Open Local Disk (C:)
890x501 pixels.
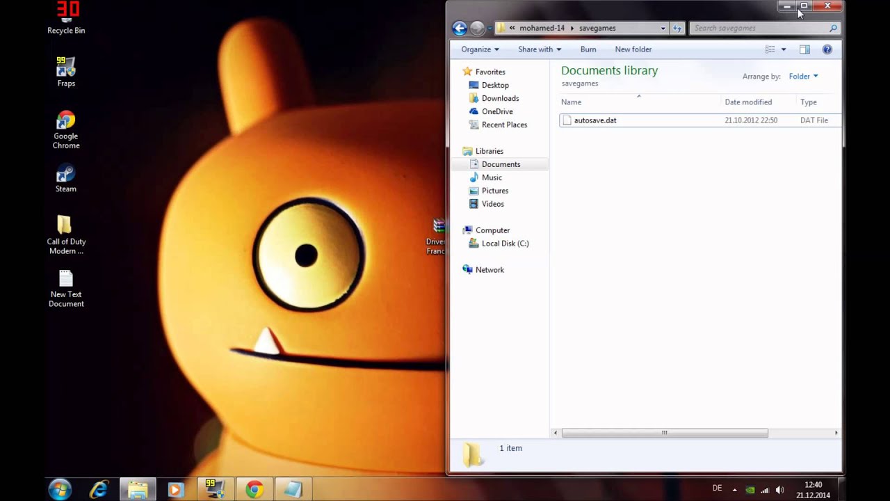click(505, 244)
